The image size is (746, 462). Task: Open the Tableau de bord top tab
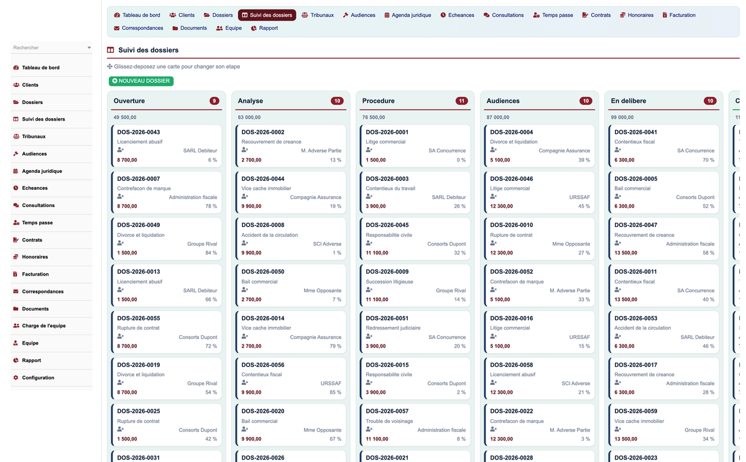click(x=137, y=15)
